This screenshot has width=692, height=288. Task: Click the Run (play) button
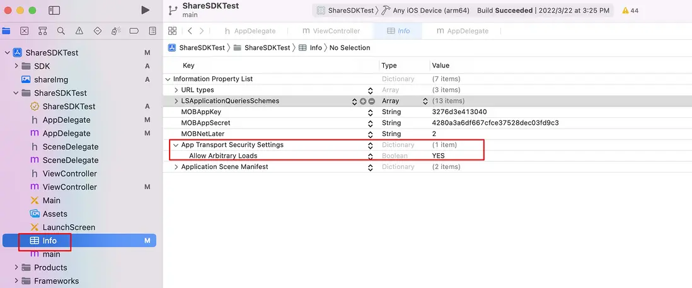tap(146, 10)
